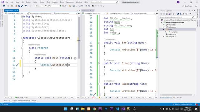Viewport: 200px width, 112px height.
Task: Collapse the Main method outline at line 11
Action: pyautogui.click(x=22, y=58)
